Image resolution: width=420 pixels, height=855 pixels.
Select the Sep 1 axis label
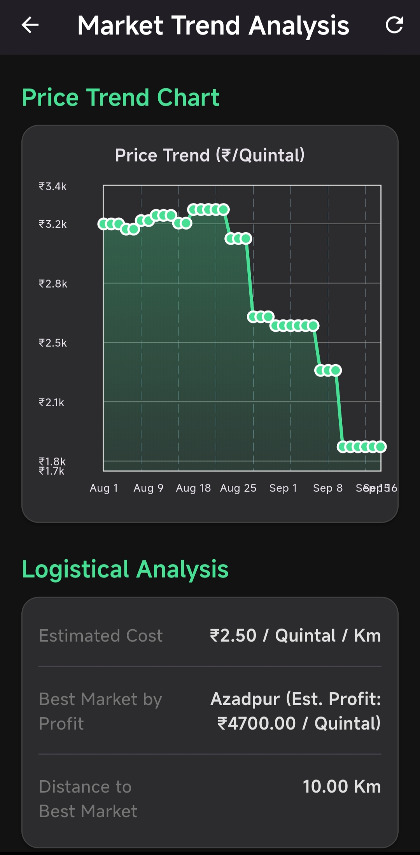(283, 488)
